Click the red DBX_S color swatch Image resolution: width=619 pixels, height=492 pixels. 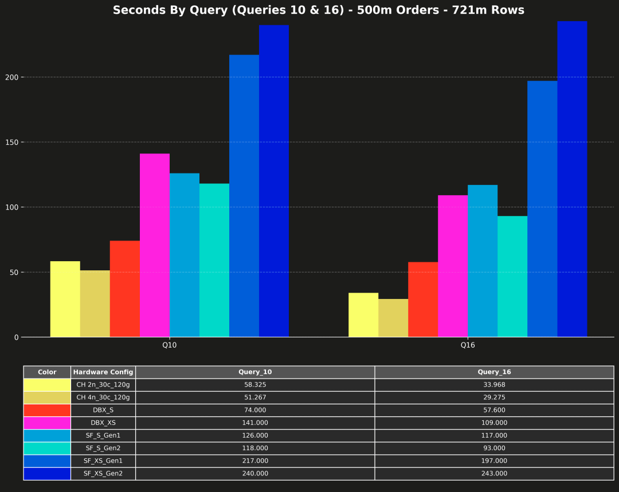pyautogui.click(x=47, y=410)
